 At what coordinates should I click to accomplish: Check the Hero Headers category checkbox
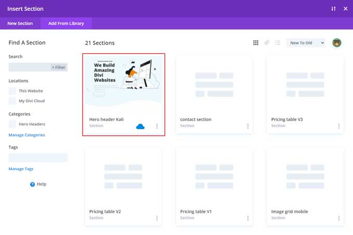point(12,124)
